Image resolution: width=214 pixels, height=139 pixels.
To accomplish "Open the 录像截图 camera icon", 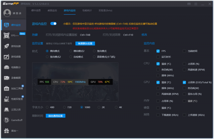I will point(6,78).
